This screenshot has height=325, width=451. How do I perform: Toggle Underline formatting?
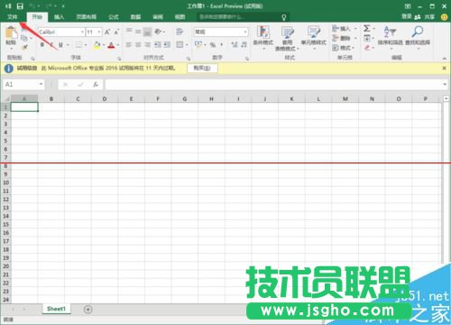[x=60, y=45]
